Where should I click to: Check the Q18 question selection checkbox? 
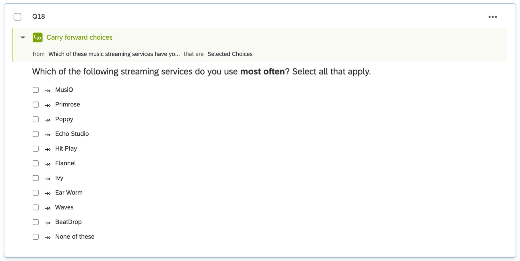(x=17, y=17)
